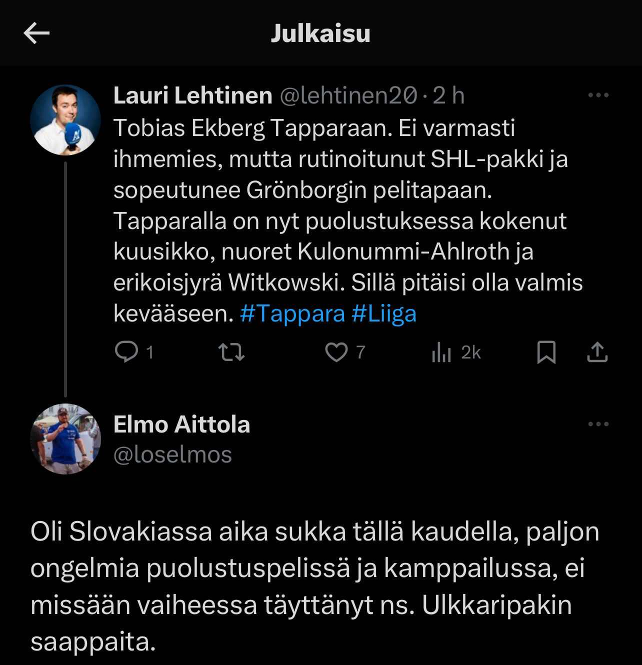Like the Tobias Ekberg post
The width and height of the screenshot is (642, 665).
pos(336,352)
